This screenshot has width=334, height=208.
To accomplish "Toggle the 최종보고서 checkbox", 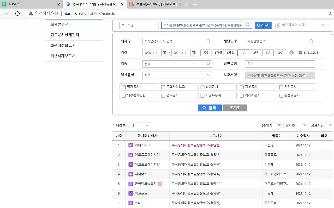I will [300, 53].
